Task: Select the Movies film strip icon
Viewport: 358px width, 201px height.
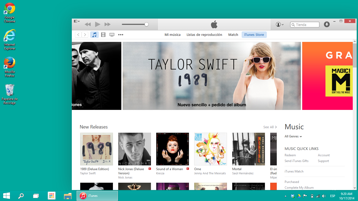Action: pos(103,35)
